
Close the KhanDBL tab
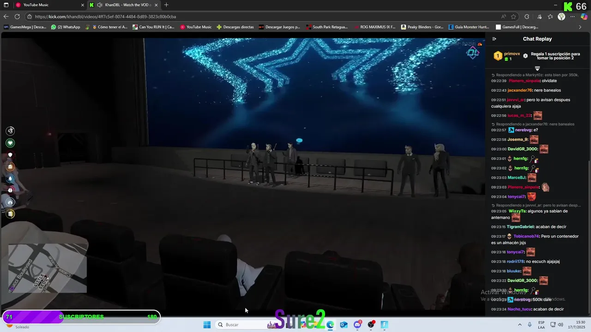pyautogui.click(x=156, y=5)
